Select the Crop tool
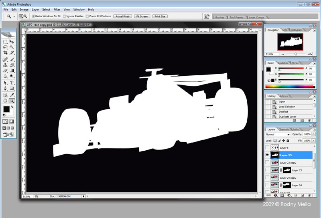321x218 pixels. [x=5, y=52]
